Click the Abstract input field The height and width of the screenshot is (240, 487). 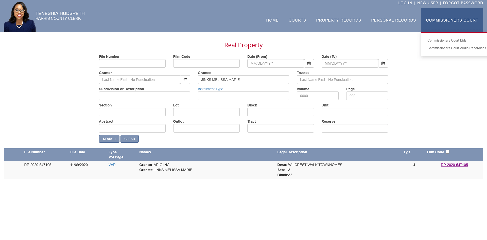[132, 128]
